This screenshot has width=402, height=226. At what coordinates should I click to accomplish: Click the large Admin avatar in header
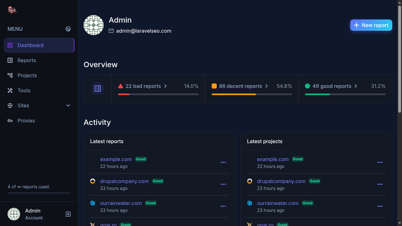(x=94, y=25)
